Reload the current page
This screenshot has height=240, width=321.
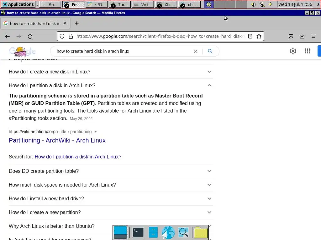tap(30, 36)
